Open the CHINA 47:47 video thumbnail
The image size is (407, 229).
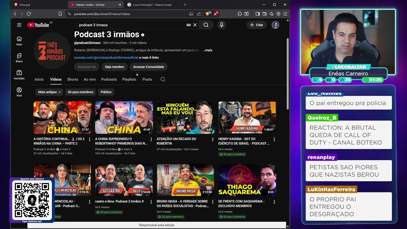click(124, 118)
